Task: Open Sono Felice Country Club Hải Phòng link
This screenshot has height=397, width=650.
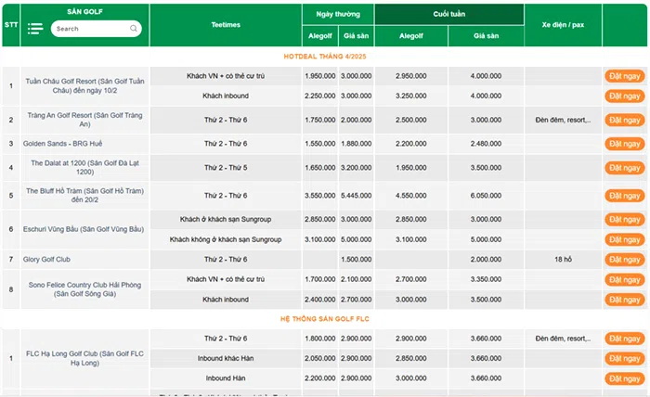Action: pos(85,289)
